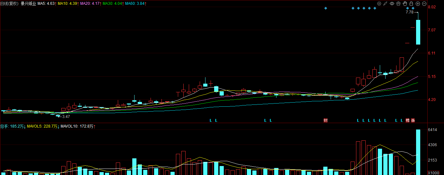Click the rightmost blue diamond info marker

click(413, 8)
